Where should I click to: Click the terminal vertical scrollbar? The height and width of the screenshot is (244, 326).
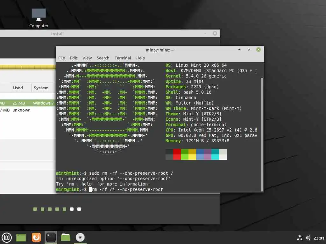point(262,134)
